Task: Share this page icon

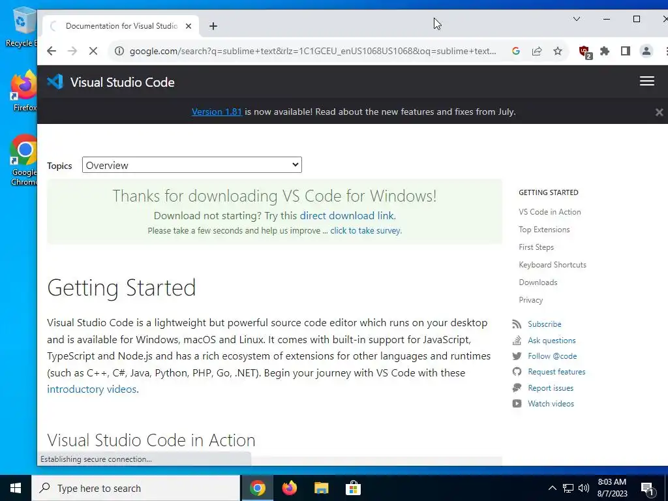Action: [537, 51]
